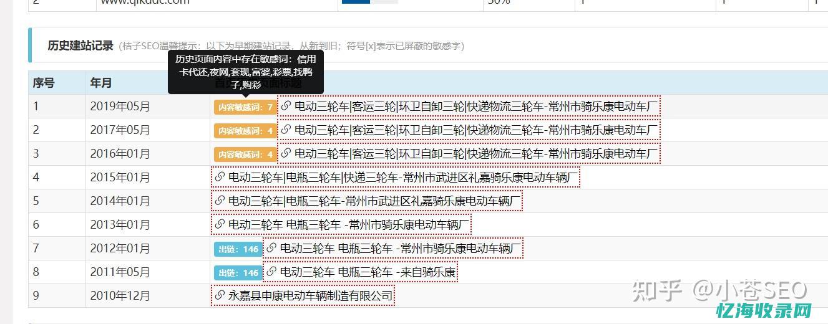828x324 pixels.
Task: Open 2019年05月 title 电动三轮车|客运三轮 link
Action: pyautogui.click(x=477, y=107)
